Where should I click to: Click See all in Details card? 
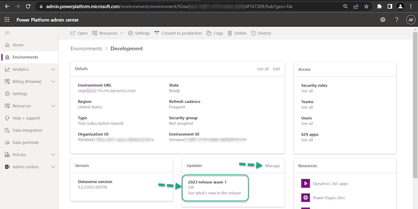tap(263, 69)
